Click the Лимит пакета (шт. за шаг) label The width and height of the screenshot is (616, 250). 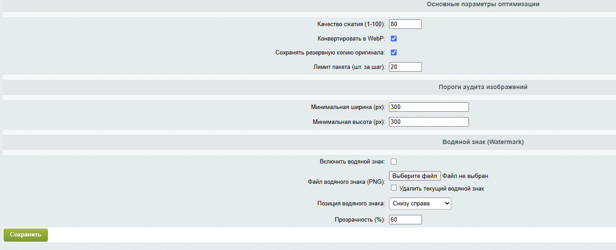click(349, 67)
